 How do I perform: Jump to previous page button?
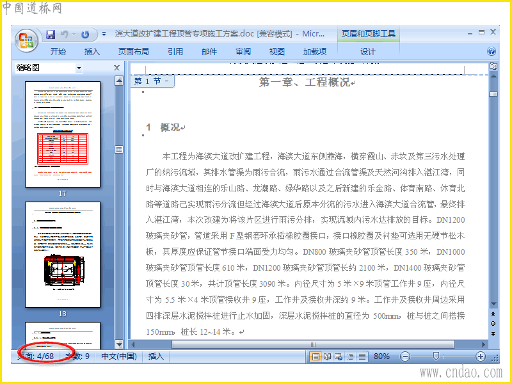click(x=493, y=314)
